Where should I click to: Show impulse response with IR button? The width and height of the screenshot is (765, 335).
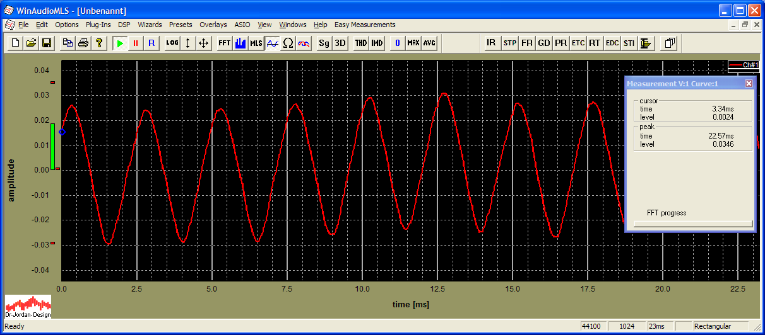[x=491, y=43]
